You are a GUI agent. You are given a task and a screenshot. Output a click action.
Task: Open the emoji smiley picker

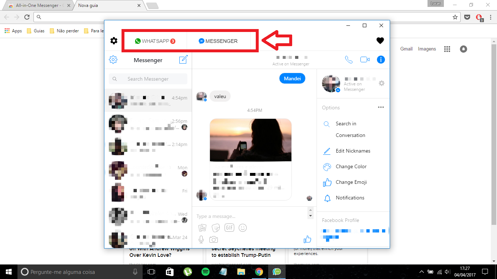(243, 227)
